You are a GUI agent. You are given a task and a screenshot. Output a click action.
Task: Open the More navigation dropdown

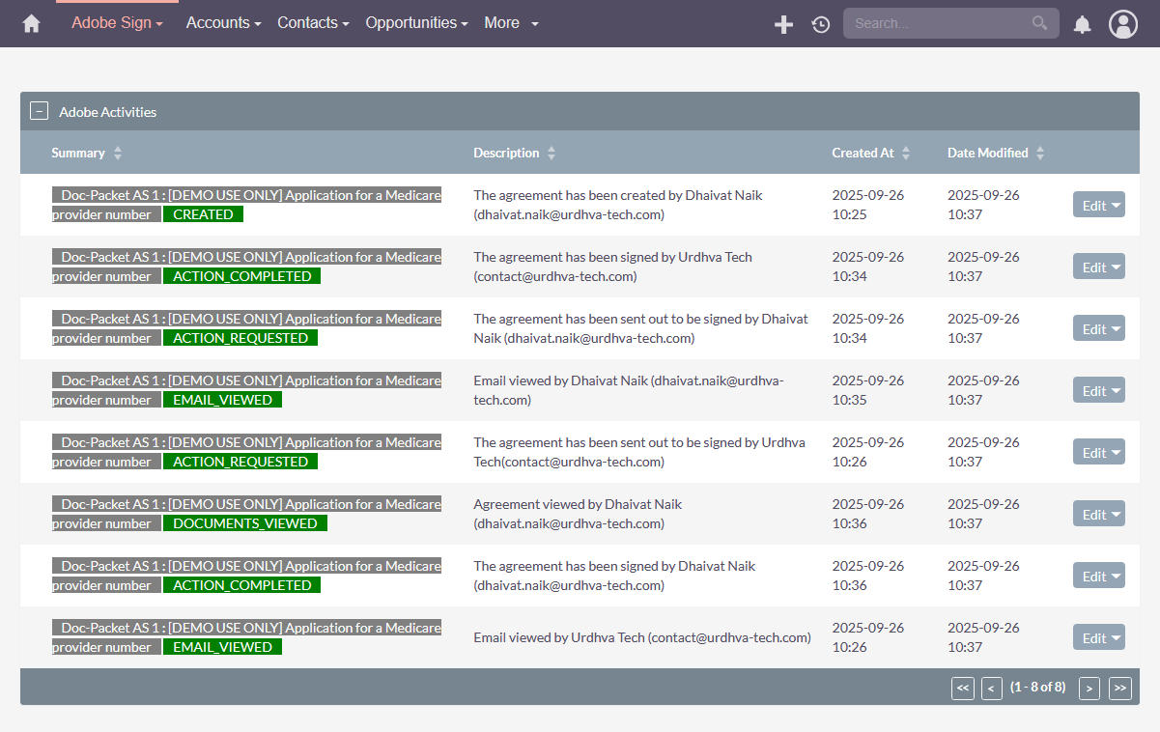coord(511,23)
